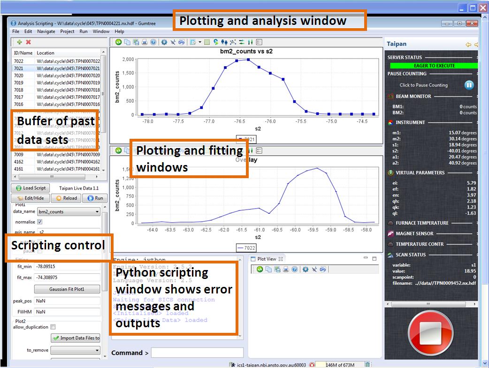Screen dimensions: 489x368
Task: Click the help icon in top plot toolbar
Action: (x=153, y=42)
